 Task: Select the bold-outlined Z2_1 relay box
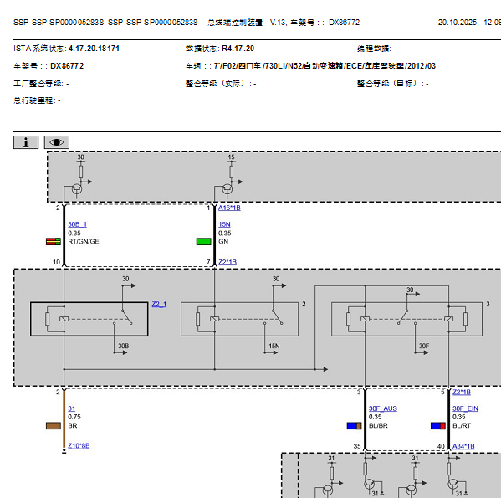pyautogui.click(x=89, y=319)
